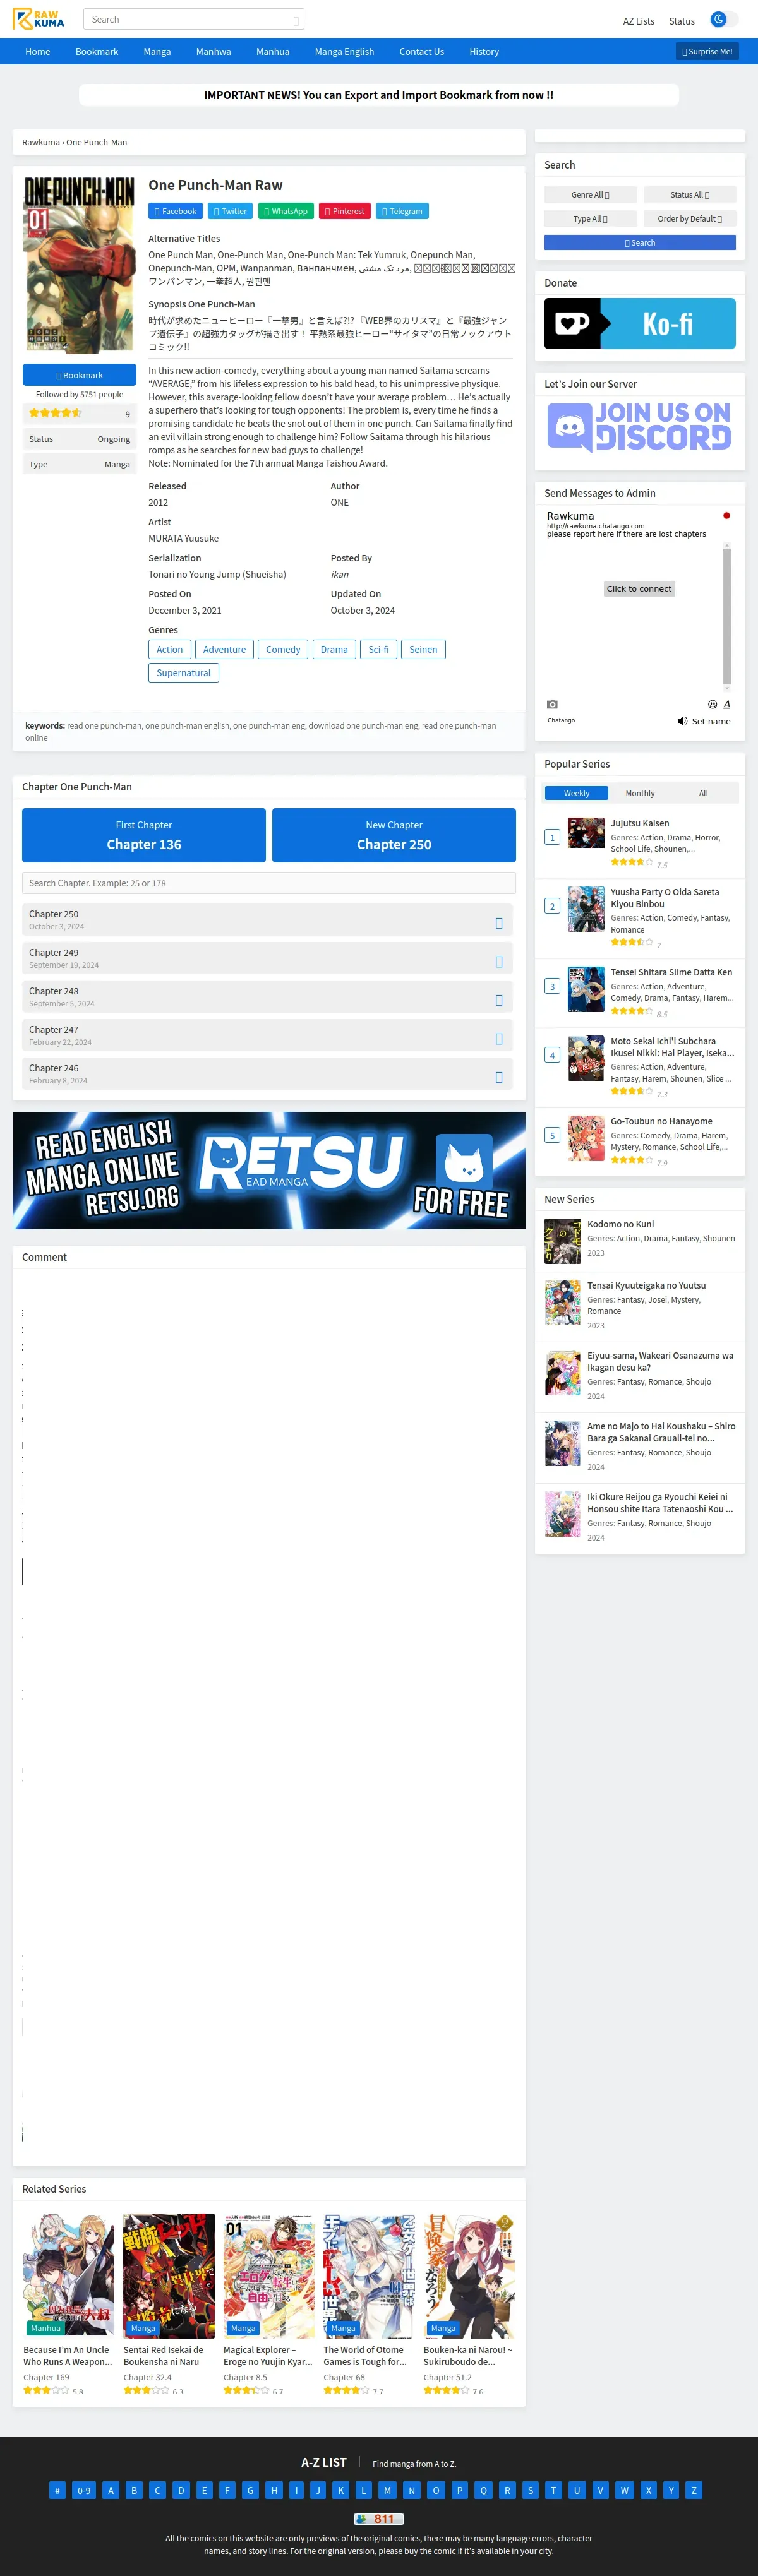The image size is (758, 2576).
Task: Click rank 2 number badge
Action: pos(552,906)
